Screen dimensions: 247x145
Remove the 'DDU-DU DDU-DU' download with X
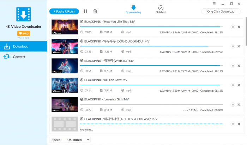tap(239, 46)
